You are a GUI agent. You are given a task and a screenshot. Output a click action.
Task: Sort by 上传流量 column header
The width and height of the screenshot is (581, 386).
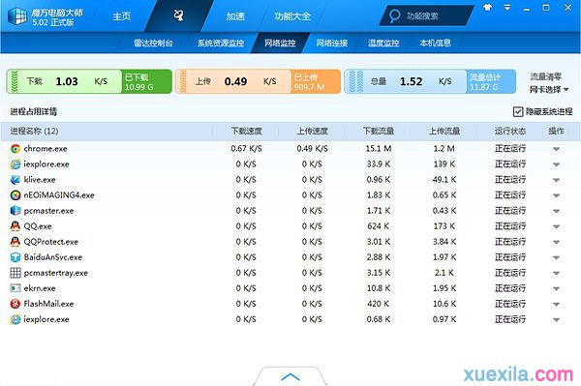click(x=444, y=131)
